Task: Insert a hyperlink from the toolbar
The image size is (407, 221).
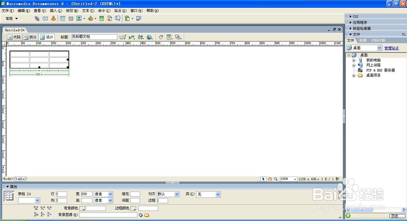Action: 37,18
